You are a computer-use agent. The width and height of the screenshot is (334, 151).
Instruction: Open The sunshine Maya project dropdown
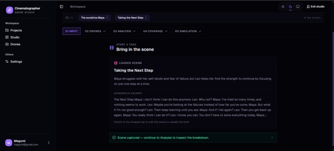point(94,18)
